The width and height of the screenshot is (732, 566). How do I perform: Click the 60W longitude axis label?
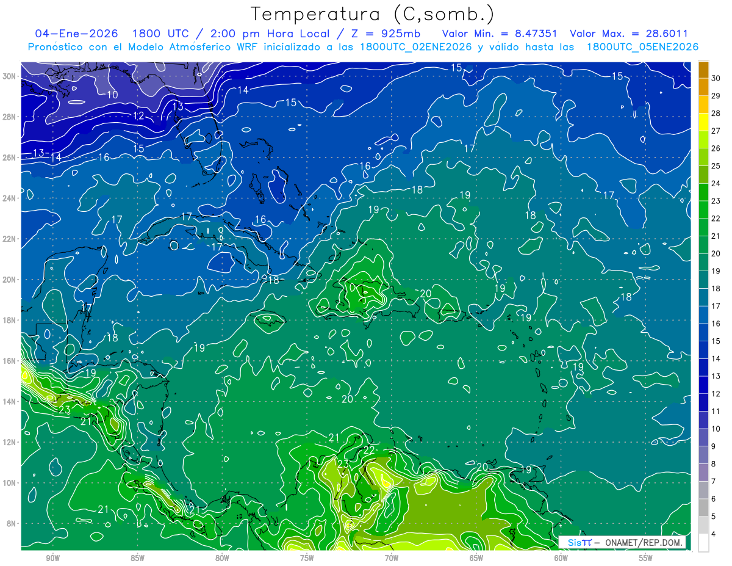tap(561, 558)
